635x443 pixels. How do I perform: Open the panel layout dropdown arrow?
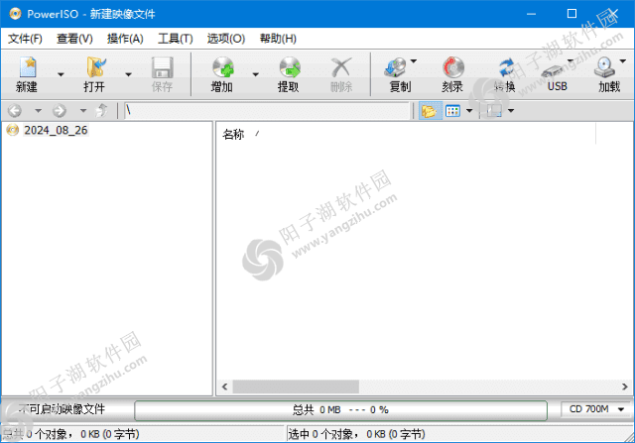pos(511,111)
